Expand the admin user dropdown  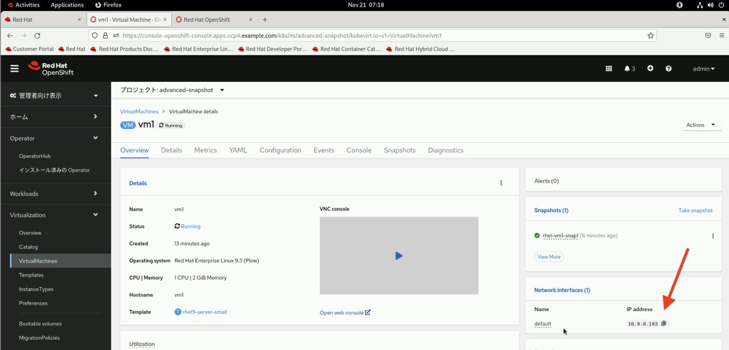[703, 69]
